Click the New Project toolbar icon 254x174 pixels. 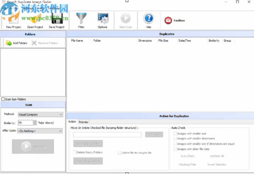point(14,20)
